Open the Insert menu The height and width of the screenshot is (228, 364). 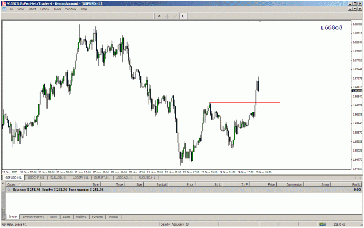[32, 9]
